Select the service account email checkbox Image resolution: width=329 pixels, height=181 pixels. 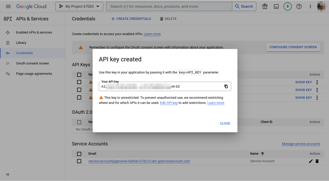click(79, 161)
